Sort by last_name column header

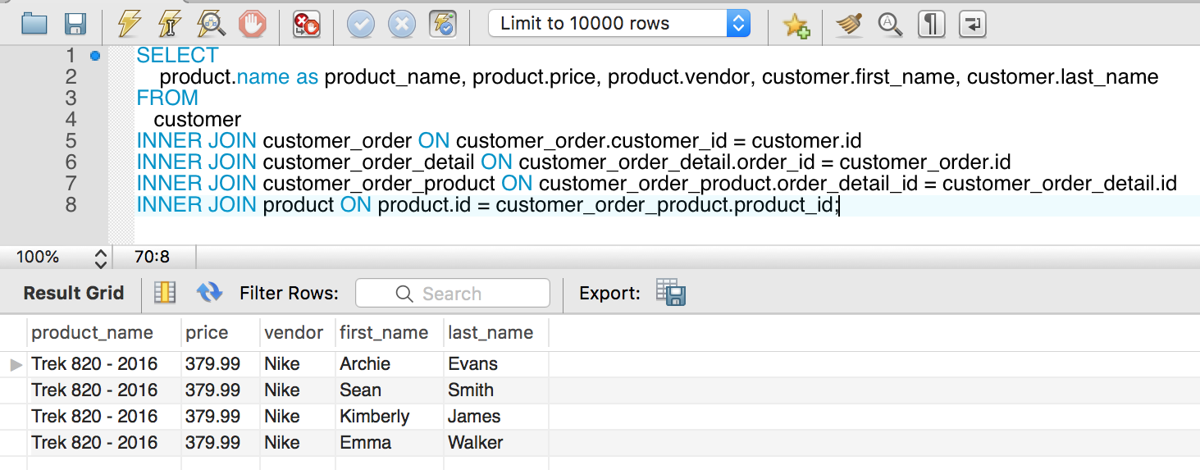(496, 332)
